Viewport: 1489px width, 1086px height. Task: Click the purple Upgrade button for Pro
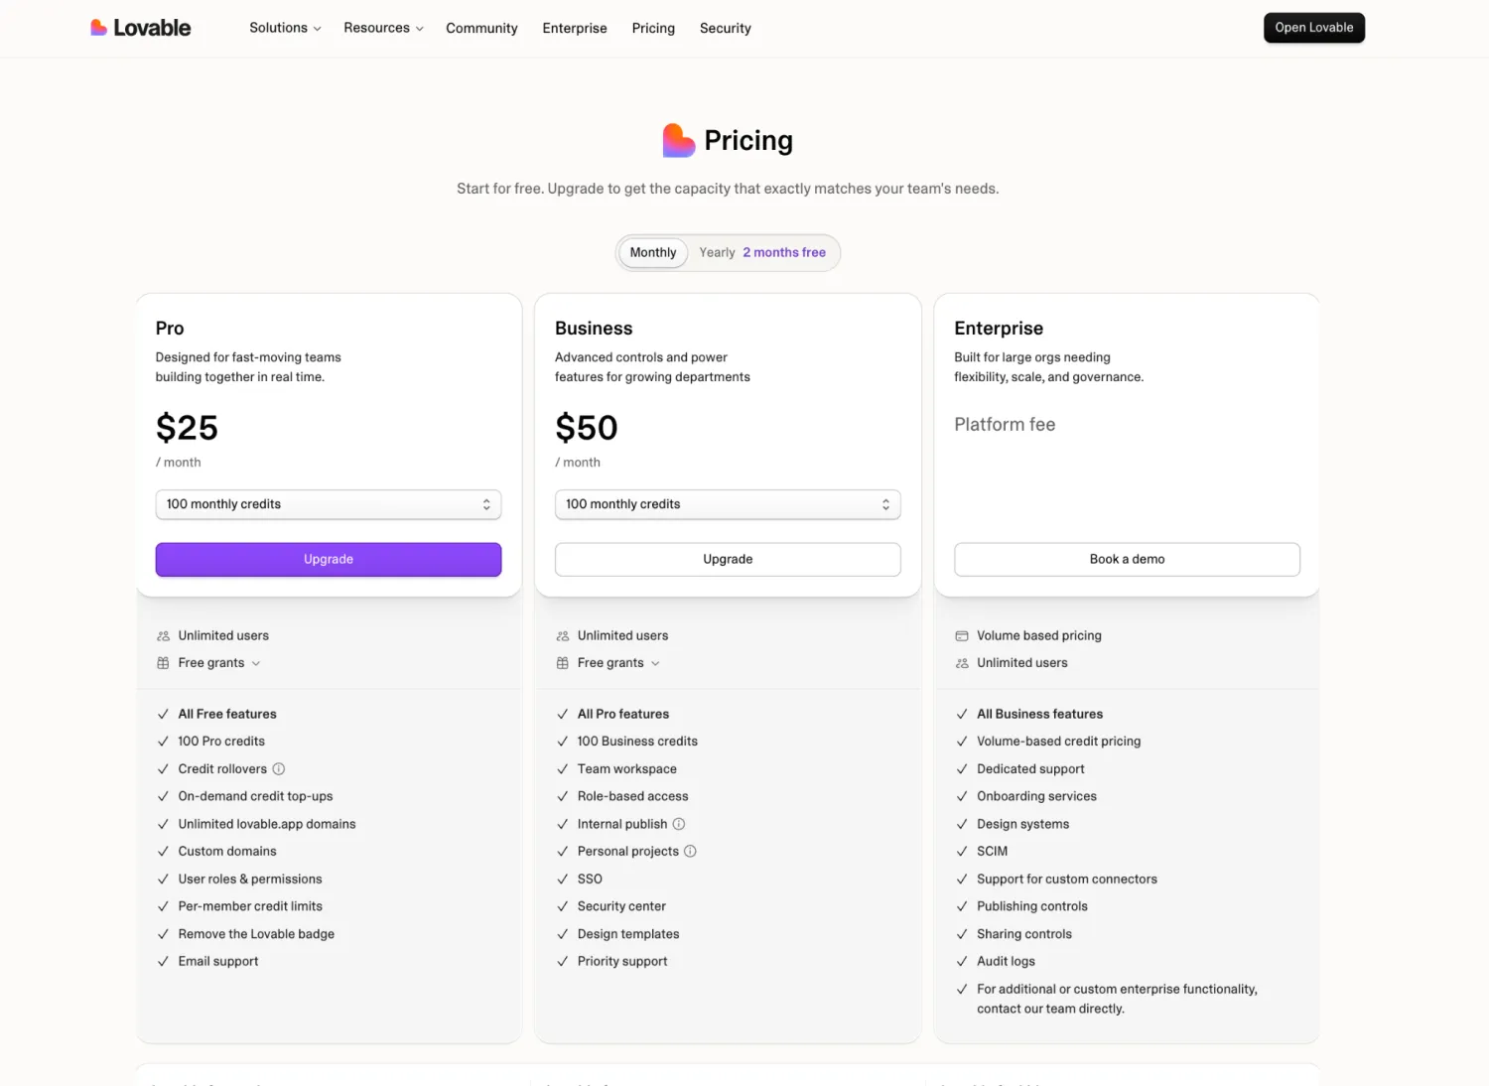point(329,559)
